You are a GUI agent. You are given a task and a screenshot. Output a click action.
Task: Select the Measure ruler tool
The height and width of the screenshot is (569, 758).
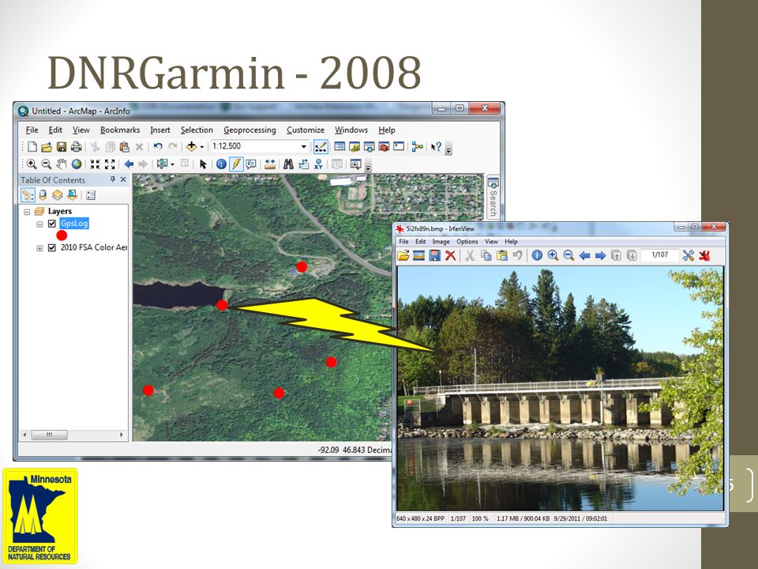[x=270, y=164]
